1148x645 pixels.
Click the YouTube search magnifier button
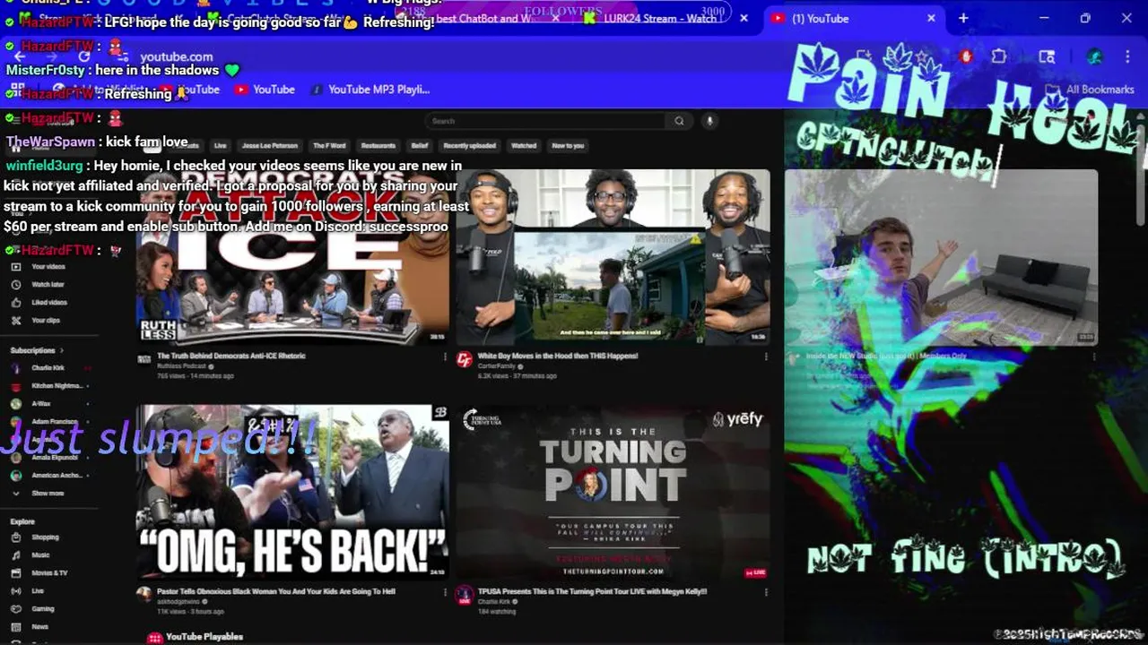tap(679, 121)
